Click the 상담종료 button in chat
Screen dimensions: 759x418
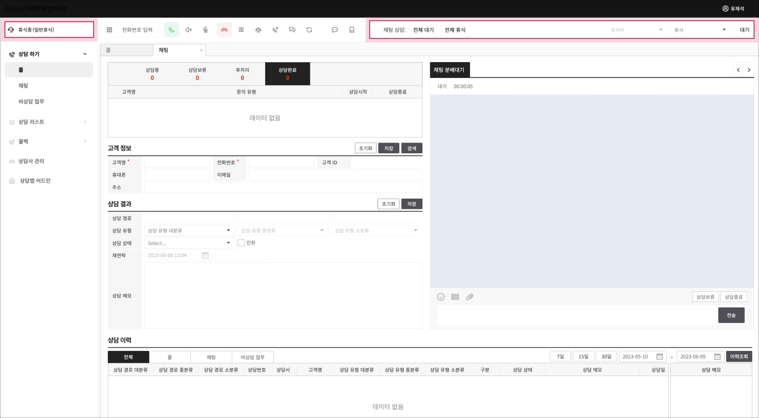[x=733, y=297]
